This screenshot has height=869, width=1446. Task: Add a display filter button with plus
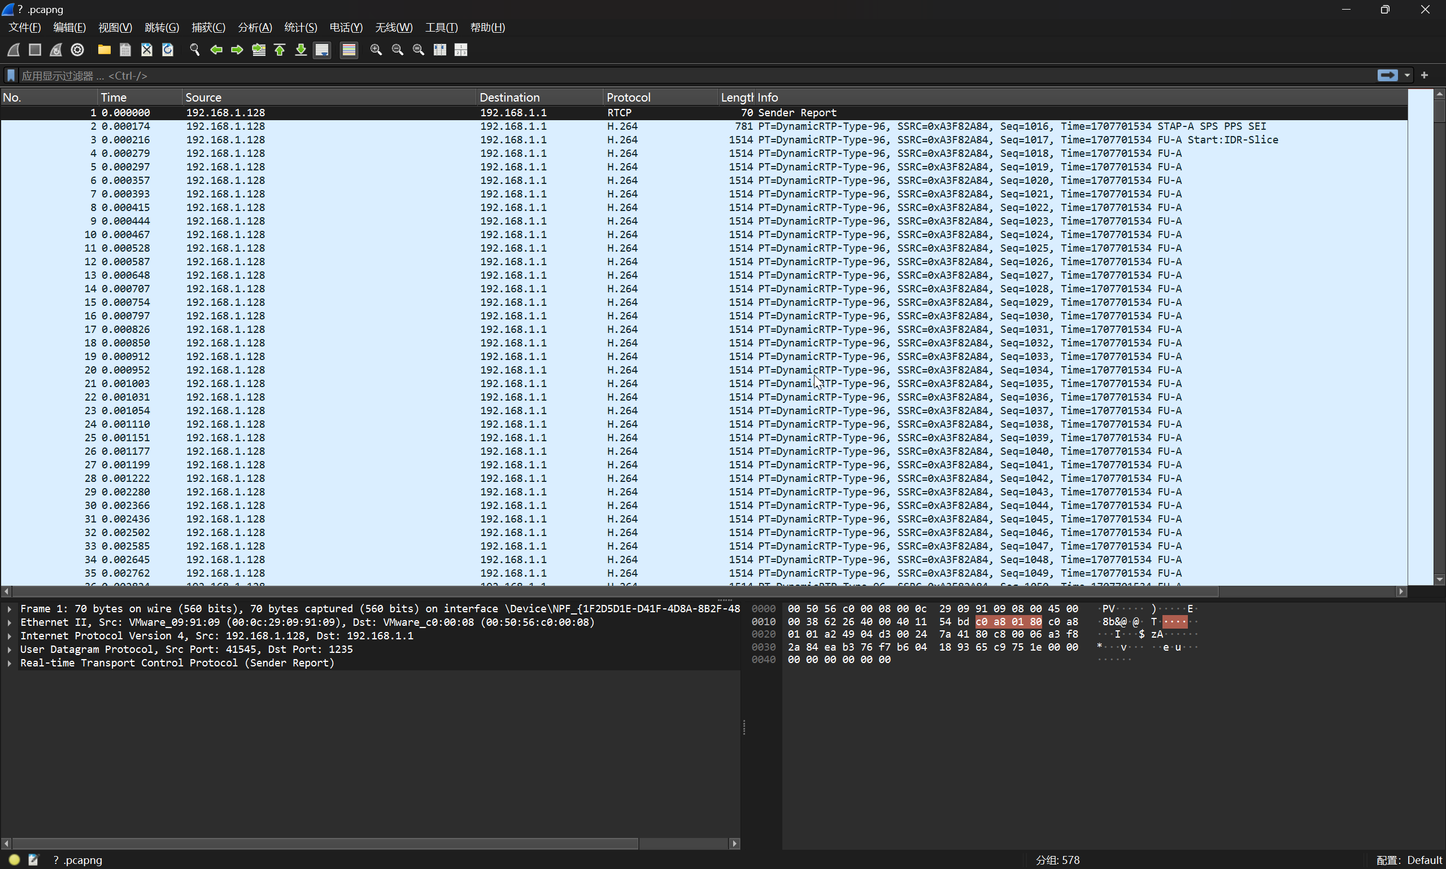(x=1425, y=75)
